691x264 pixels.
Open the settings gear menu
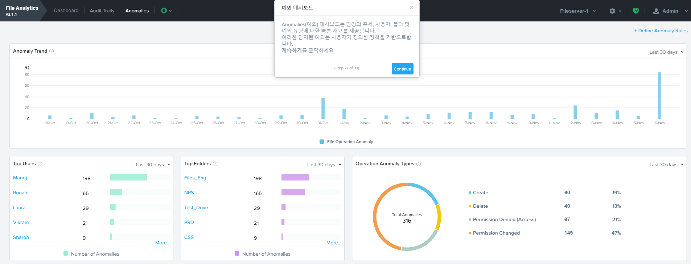(x=613, y=11)
